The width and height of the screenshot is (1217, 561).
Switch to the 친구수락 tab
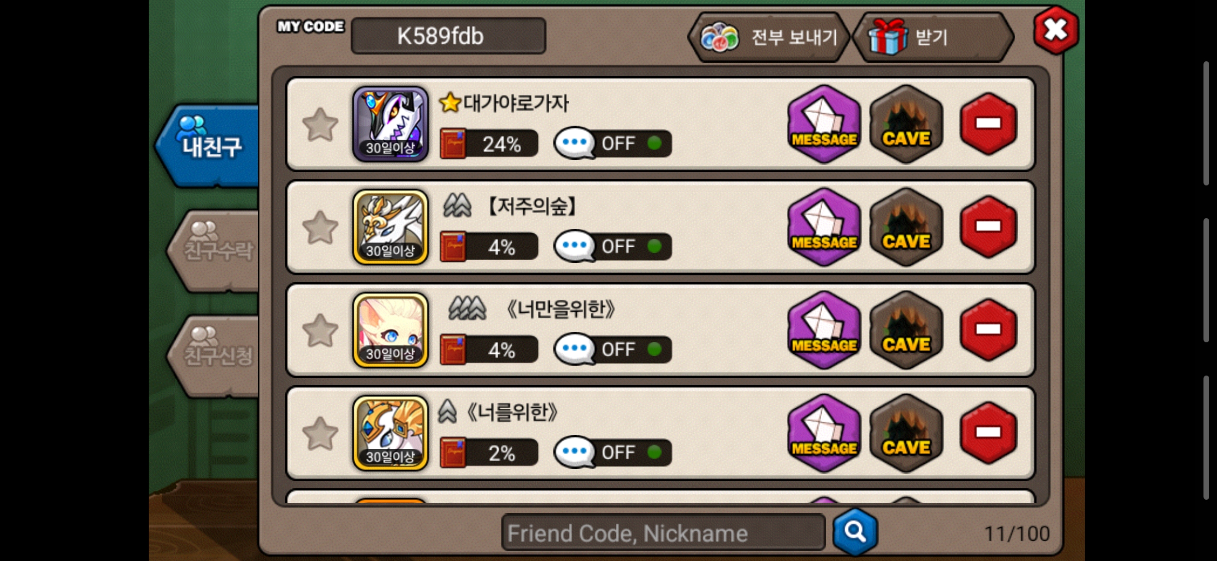(x=214, y=250)
